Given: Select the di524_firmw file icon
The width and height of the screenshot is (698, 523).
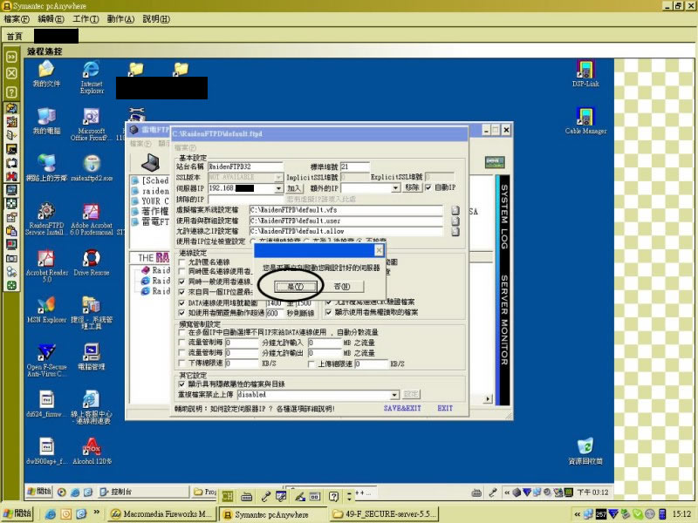Looking at the screenshot, I should pos(46,404).
